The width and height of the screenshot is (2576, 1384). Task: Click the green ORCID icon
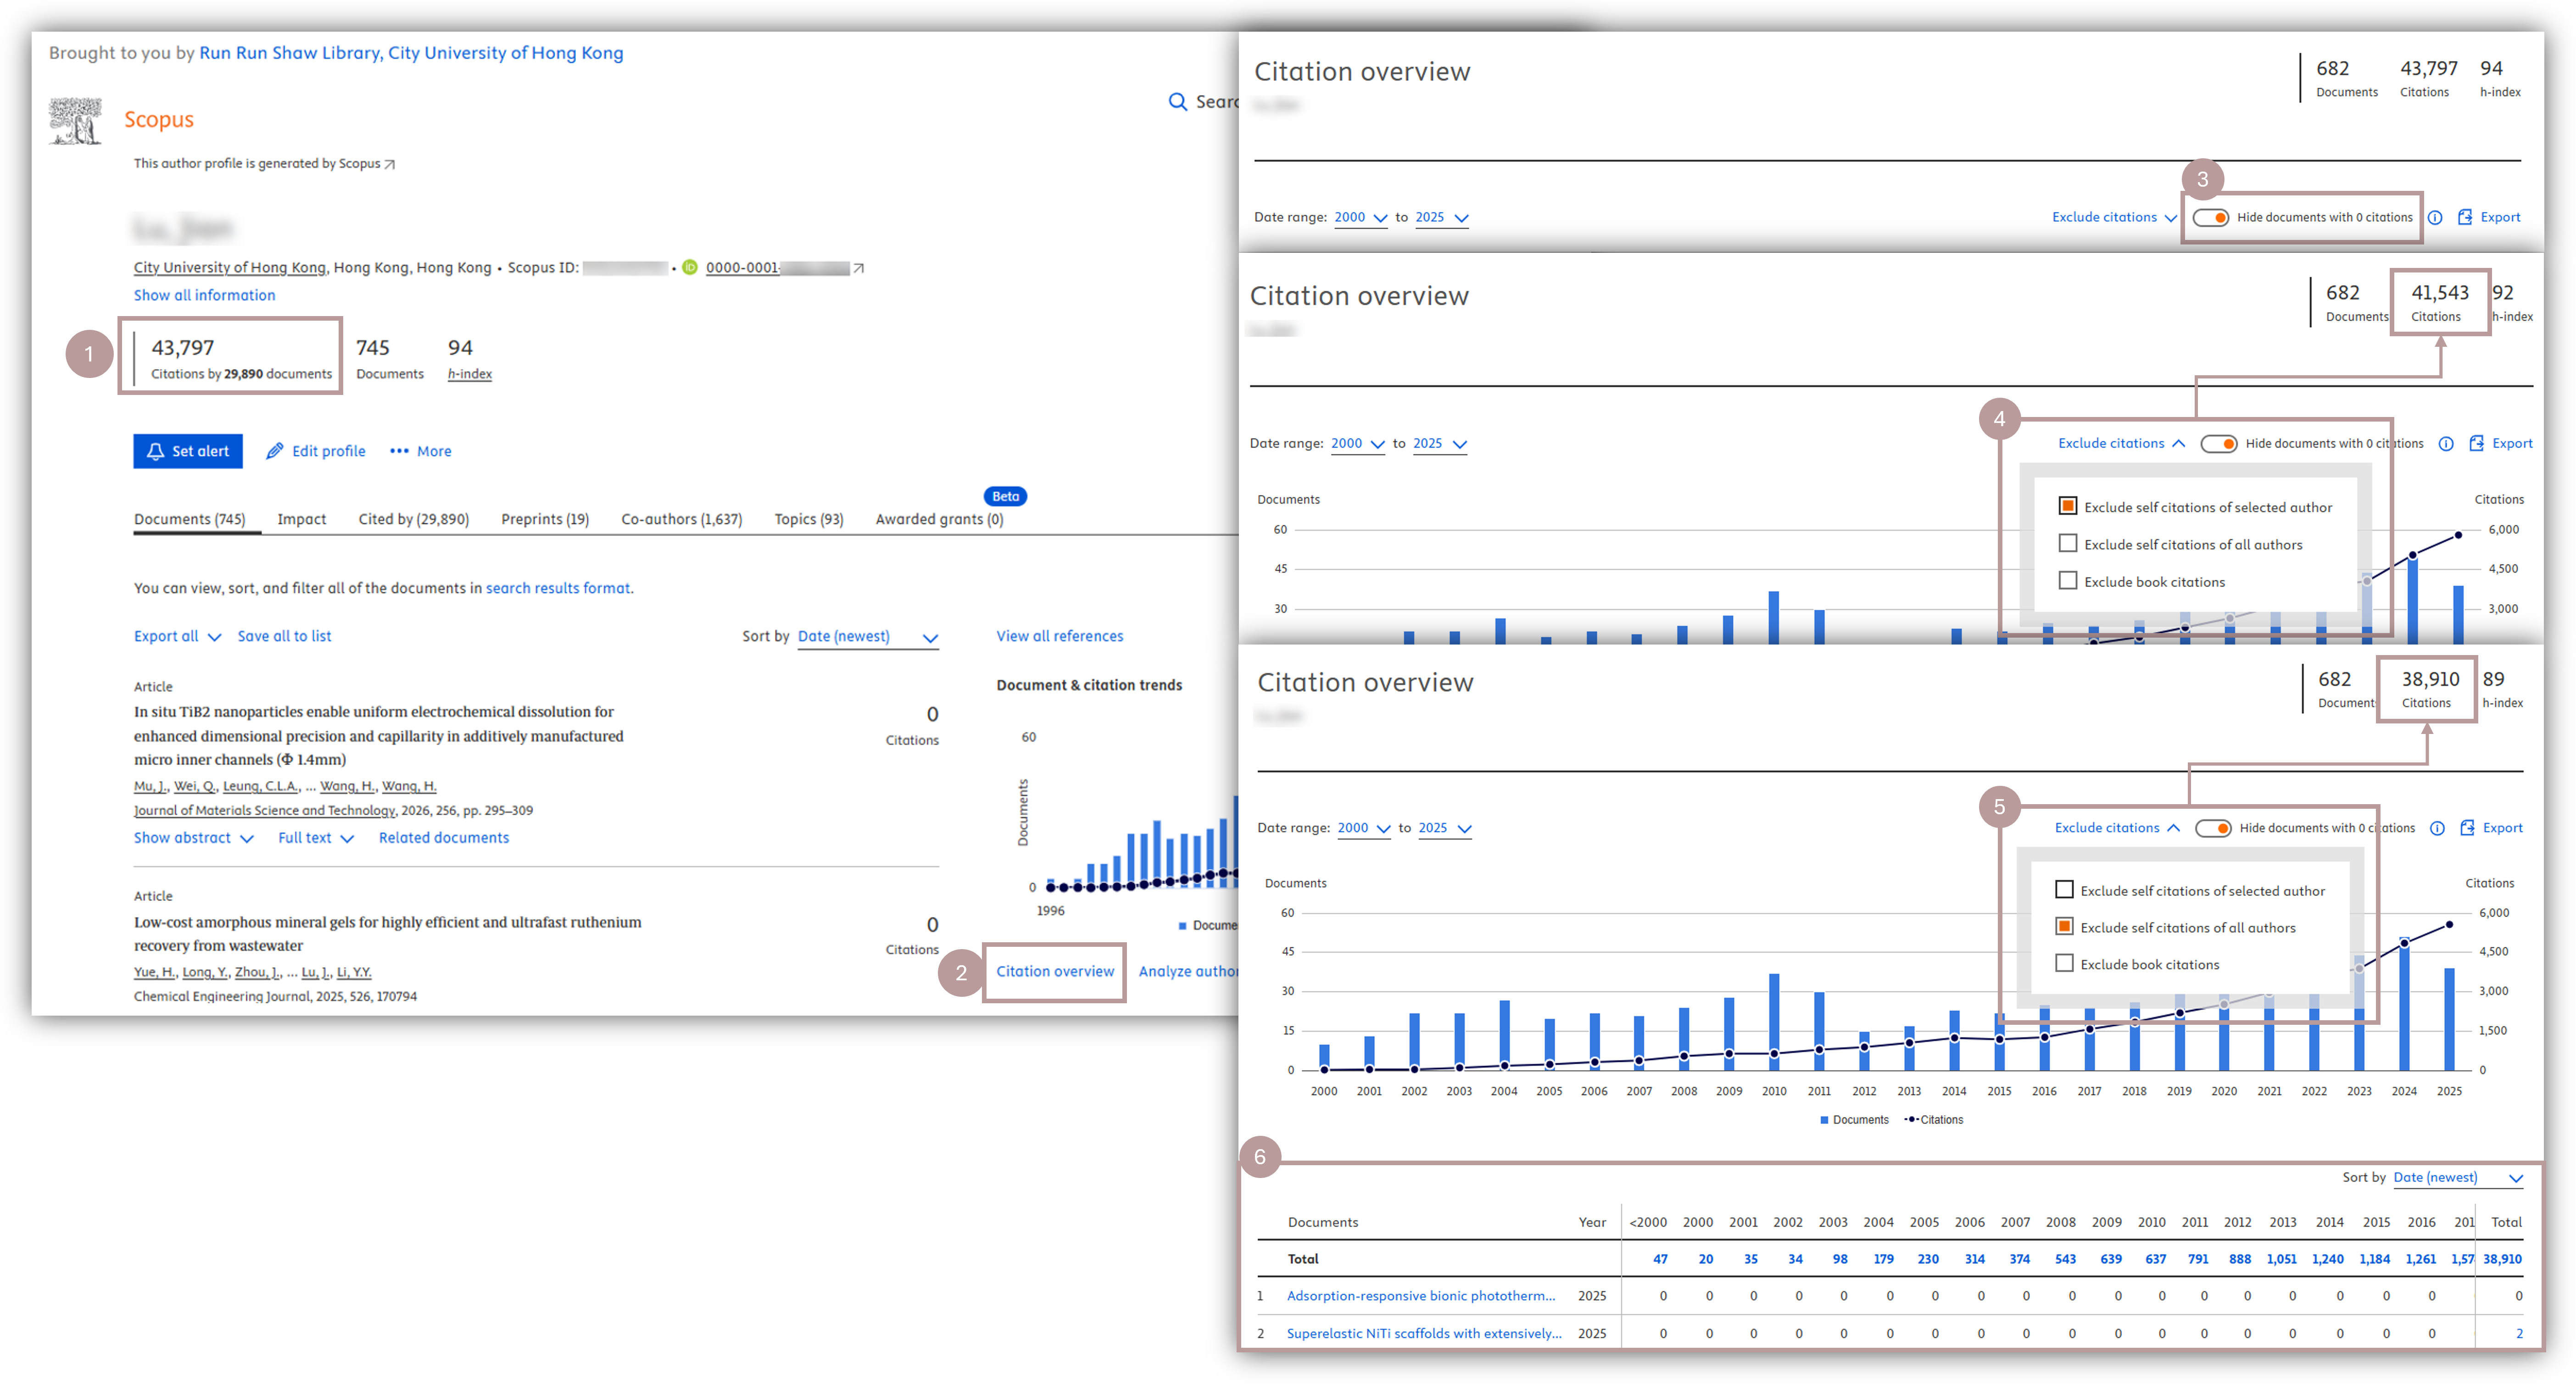click(x=690, y=268)
